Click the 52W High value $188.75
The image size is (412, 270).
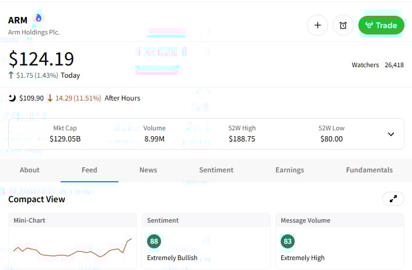(242, 139)
